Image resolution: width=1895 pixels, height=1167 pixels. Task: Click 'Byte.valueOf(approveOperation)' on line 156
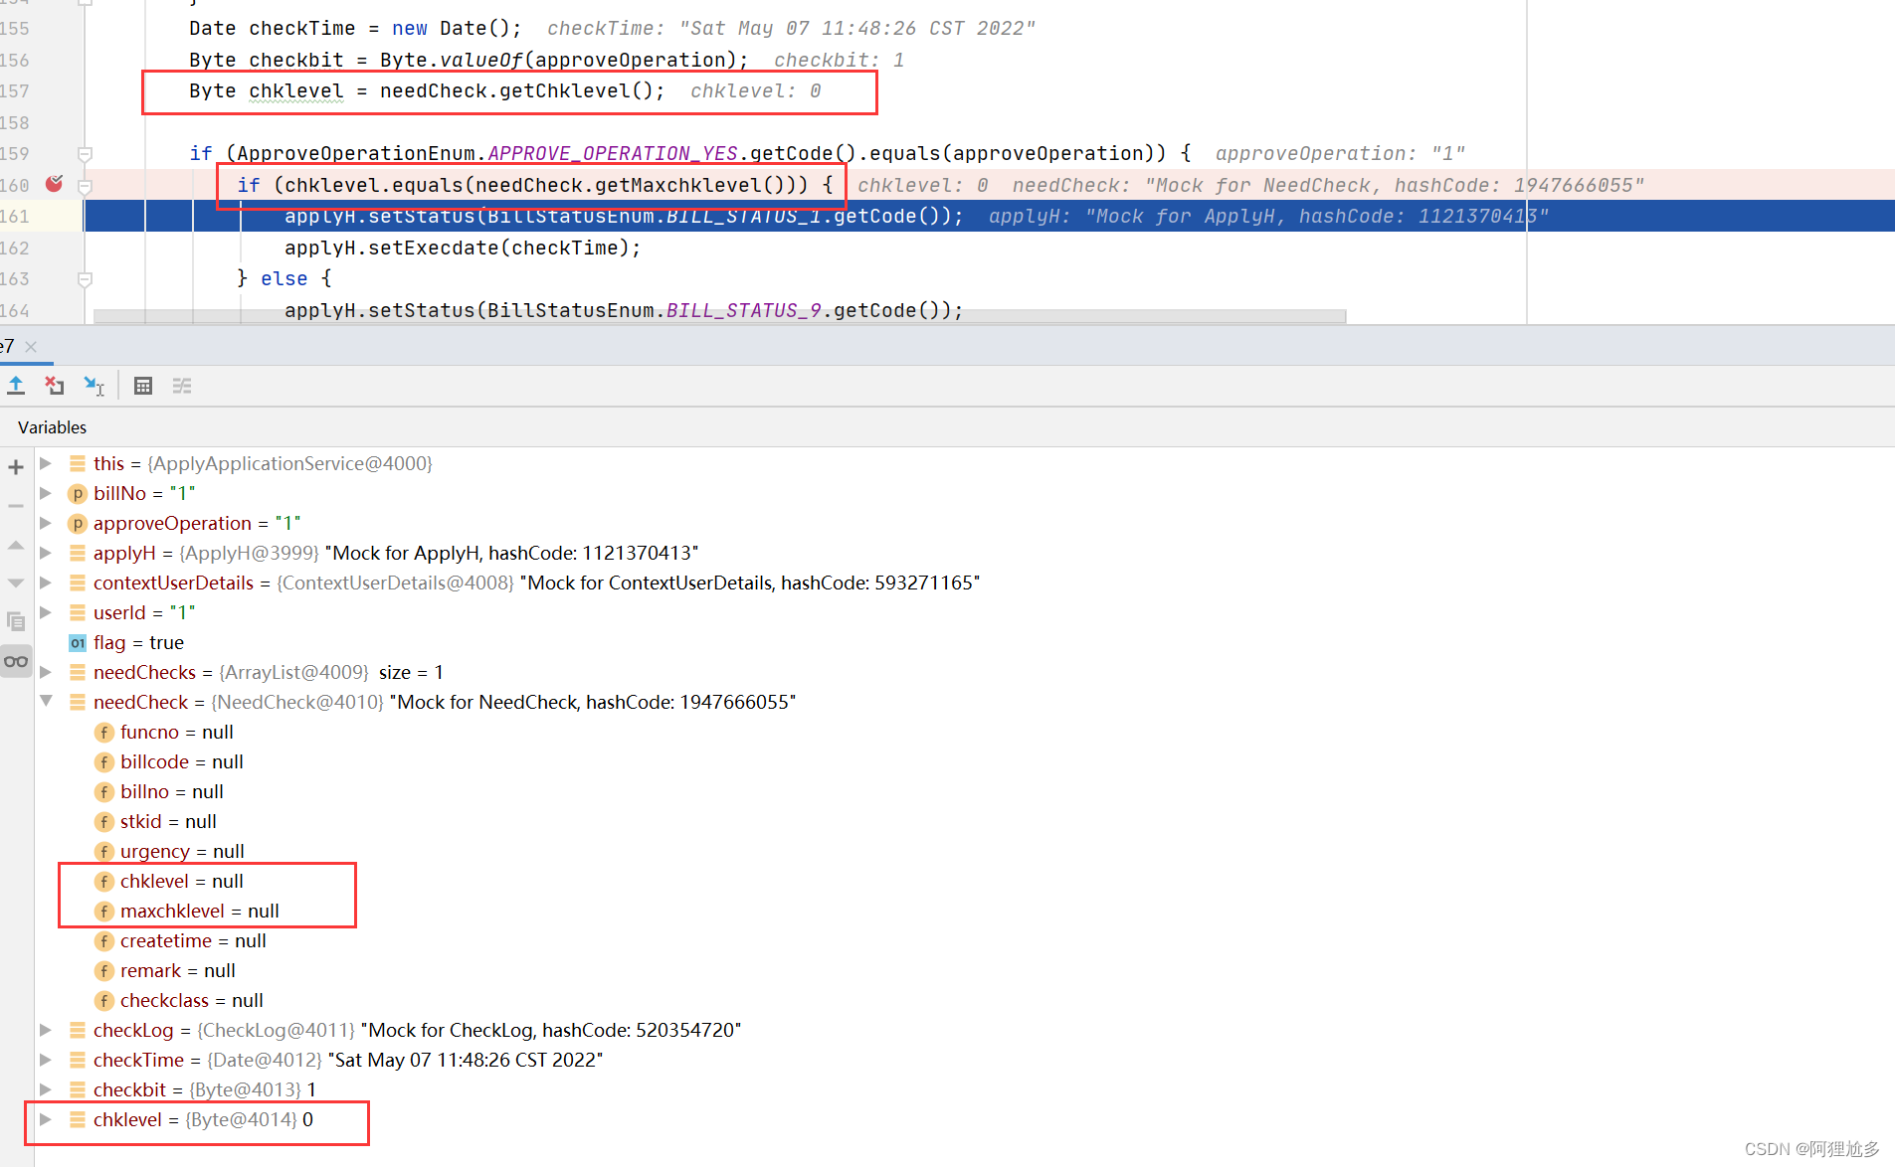point(558,60)
